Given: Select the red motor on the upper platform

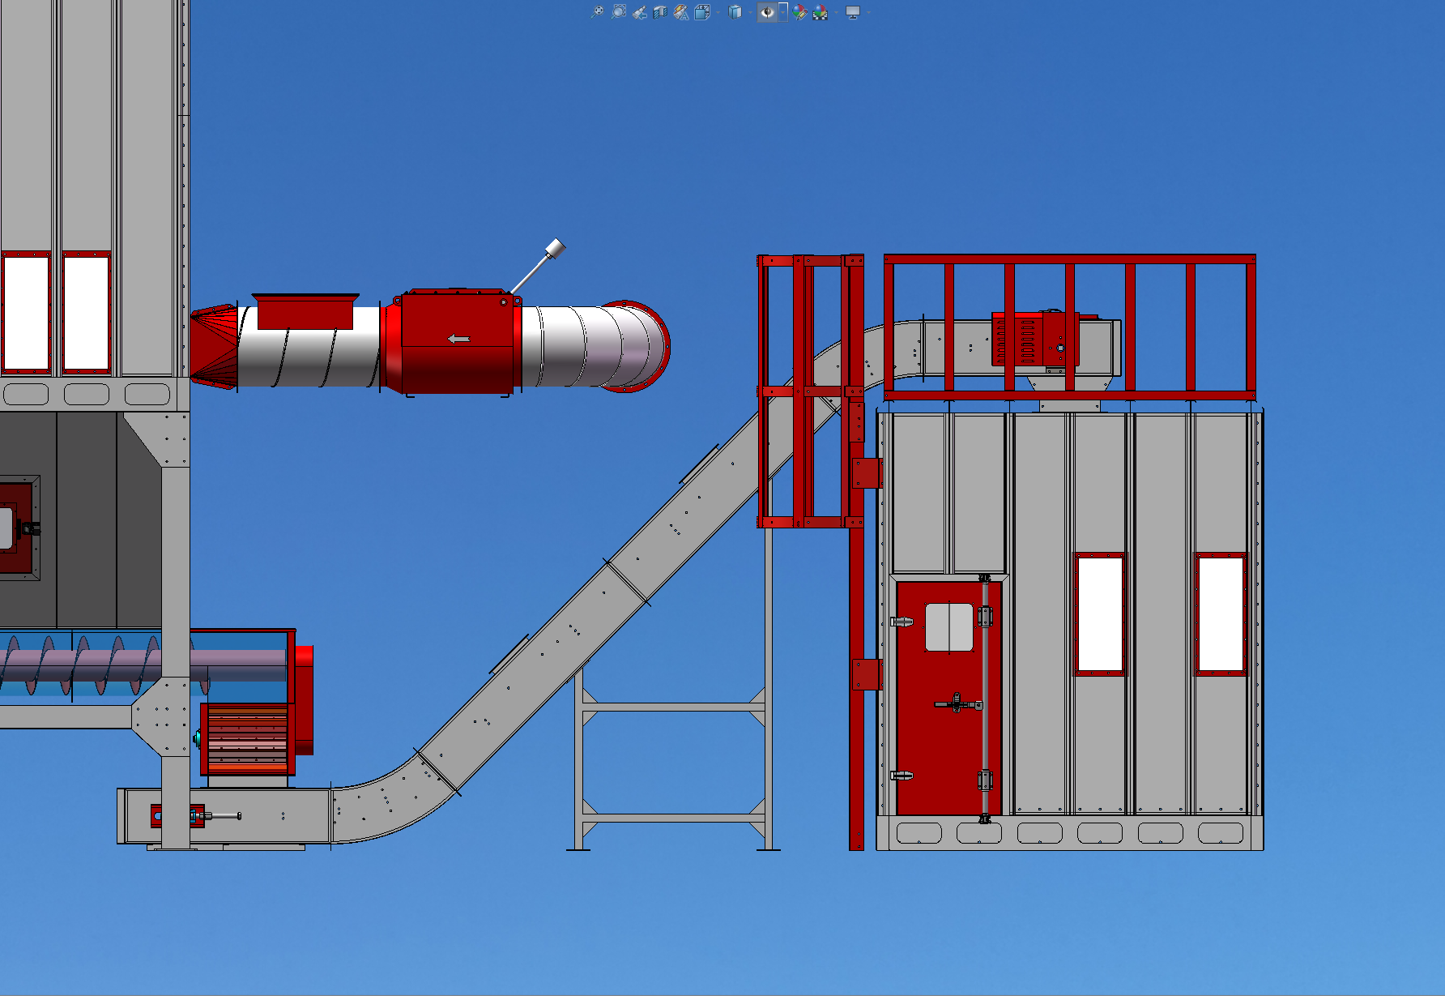Looking at the screenshot, I should (1035, 340).
